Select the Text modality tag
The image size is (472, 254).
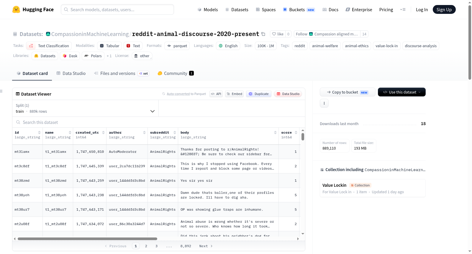(133, 46)
